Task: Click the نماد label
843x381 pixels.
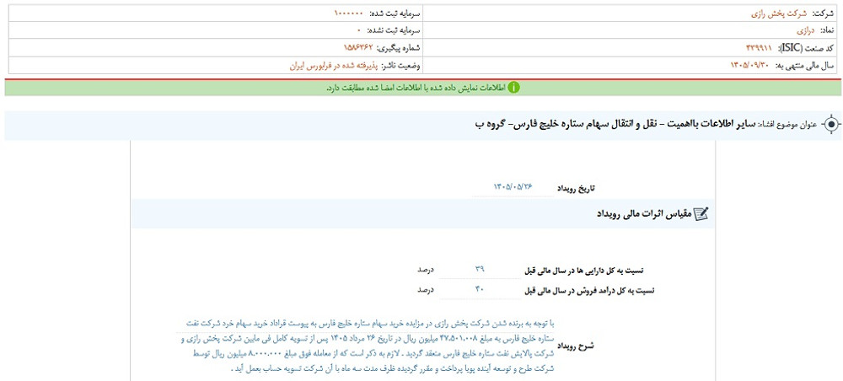Action: pyautogui.click(x=828, y=30)
